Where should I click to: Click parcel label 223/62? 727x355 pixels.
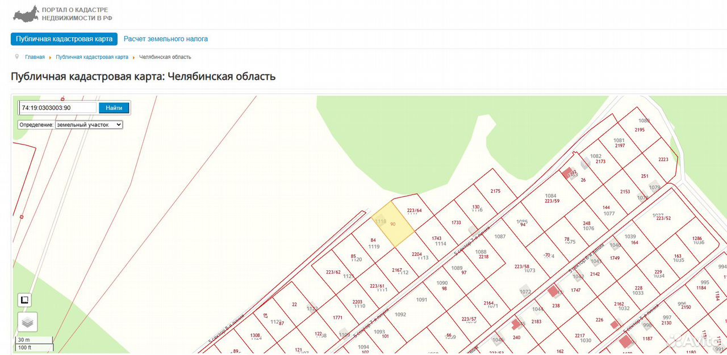333,272
